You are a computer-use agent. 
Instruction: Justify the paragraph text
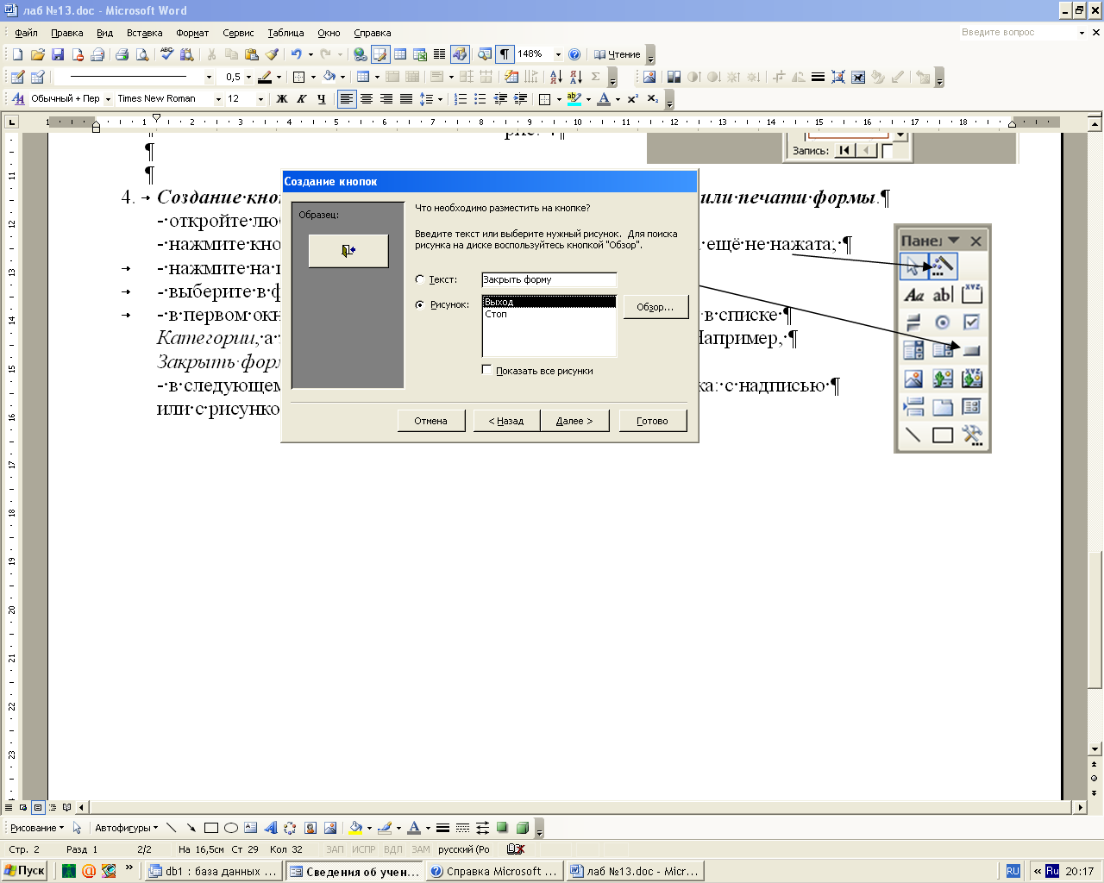tap(406, 99)
